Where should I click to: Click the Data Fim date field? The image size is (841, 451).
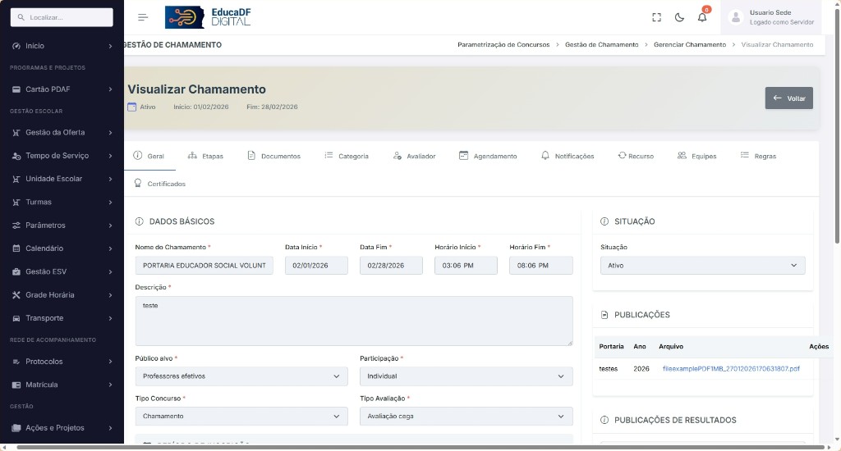click(x=391, y=266)
